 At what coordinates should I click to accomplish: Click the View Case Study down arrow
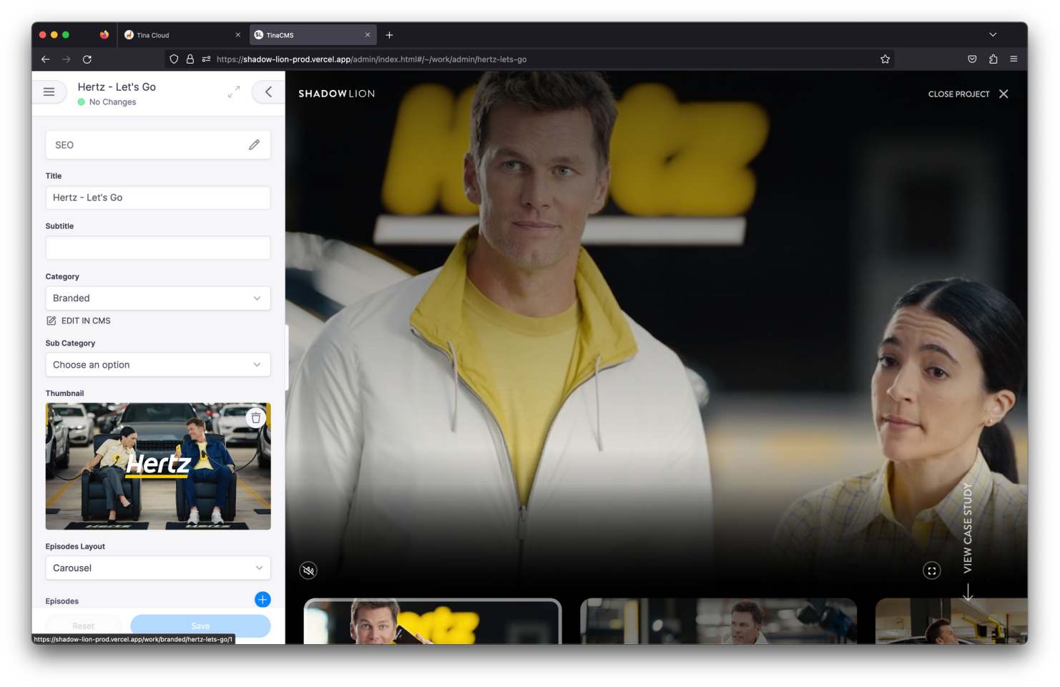point(968,593)
